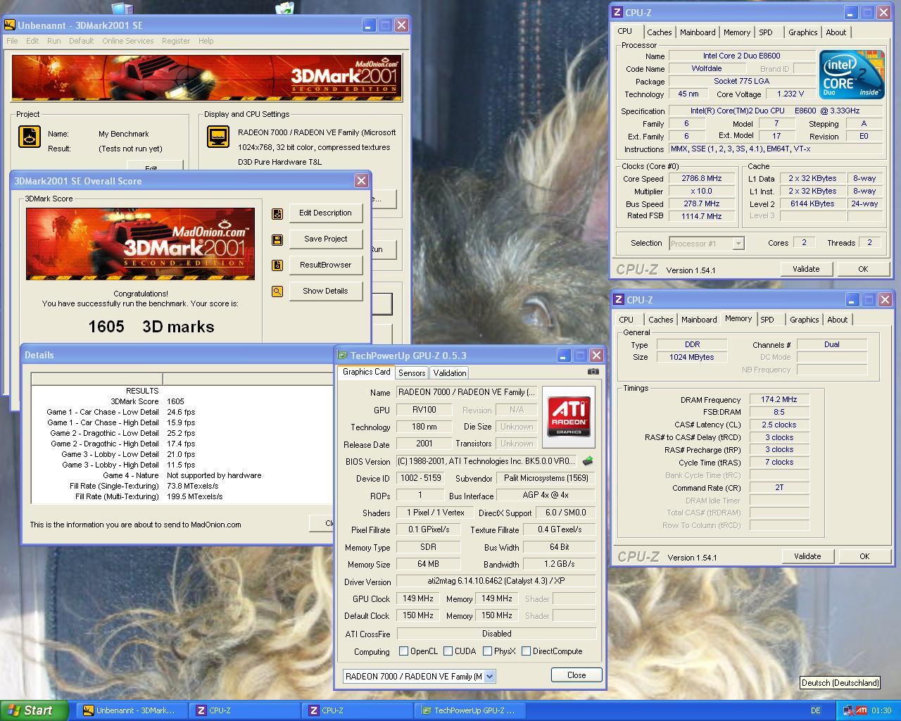The height and width of the screenshot is (721, 901).
Task: Click the BIOS save chip icon in GPU-Z
Action: (587, 461)
